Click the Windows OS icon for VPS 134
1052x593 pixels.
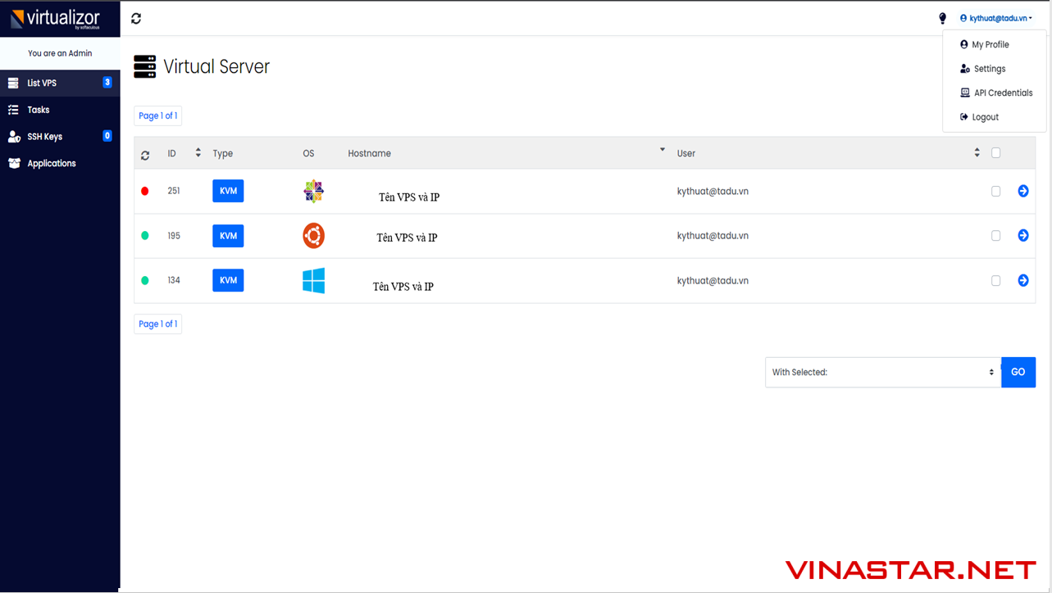314,279
